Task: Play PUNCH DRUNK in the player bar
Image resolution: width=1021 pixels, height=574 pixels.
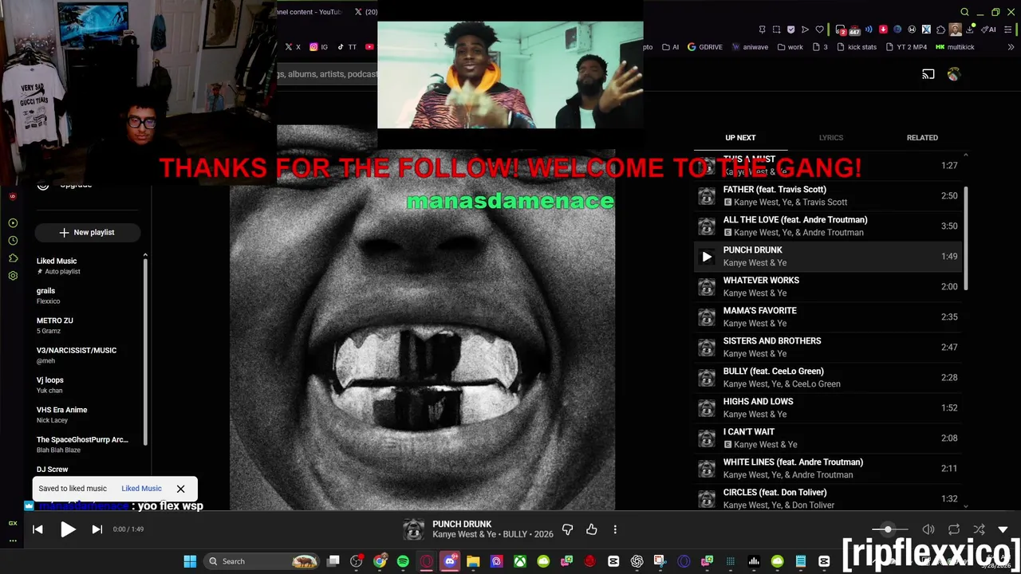Action: click(x=68, y=529)
